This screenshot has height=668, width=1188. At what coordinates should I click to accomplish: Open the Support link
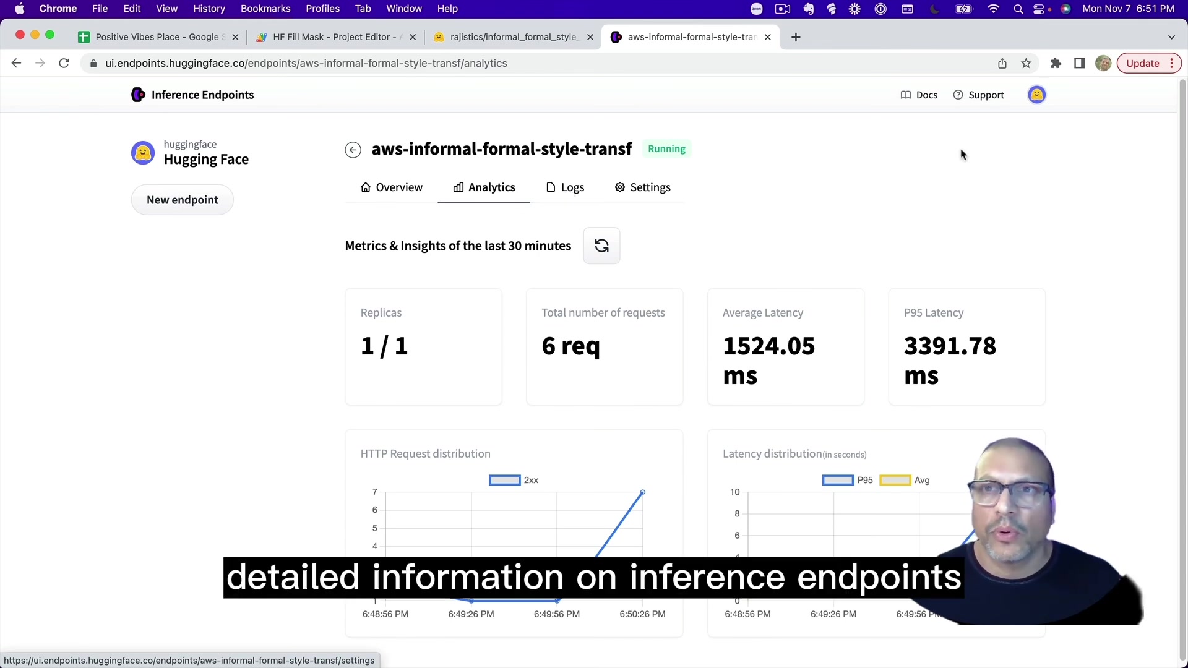(x=978, y=95)
